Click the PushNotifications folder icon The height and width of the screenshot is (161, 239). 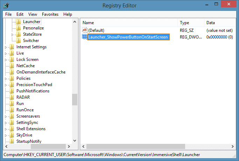pyautogui.click(x=12, y=91)
